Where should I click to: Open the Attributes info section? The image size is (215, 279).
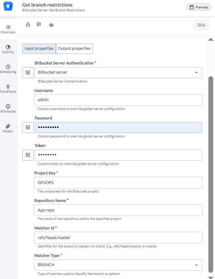click(x=8, y=109)
